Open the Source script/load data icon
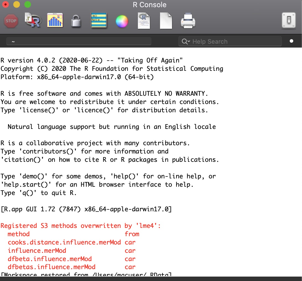Viewport: 302px width, 281px height. (33, 20)
